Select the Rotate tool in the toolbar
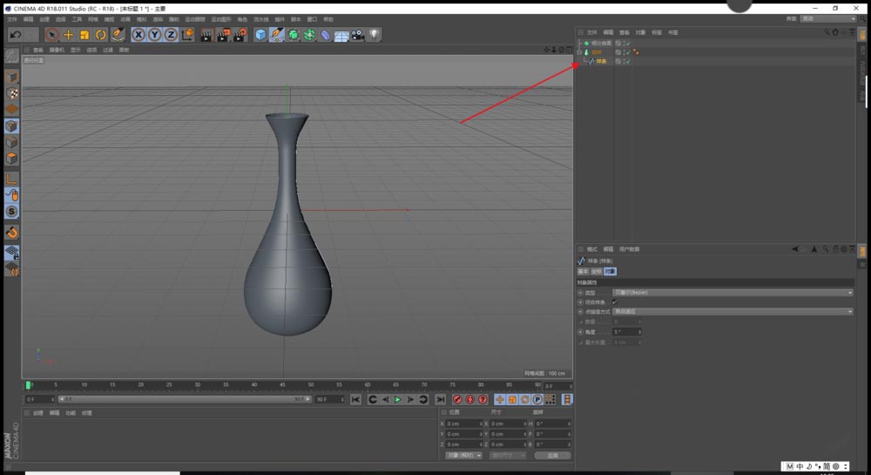 tap(101, 35)
